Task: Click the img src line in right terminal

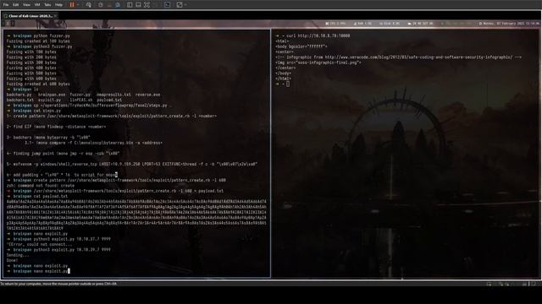Action: click(318, 62)
